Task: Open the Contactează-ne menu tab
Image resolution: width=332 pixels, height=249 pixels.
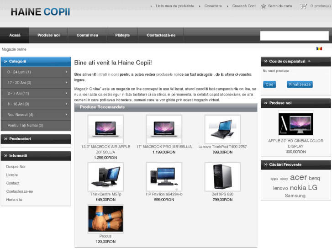Action: (x=161, y=35)
